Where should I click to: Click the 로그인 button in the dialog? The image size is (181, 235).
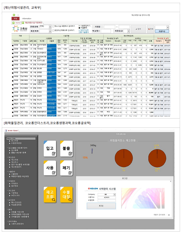[x=101, y=206]
